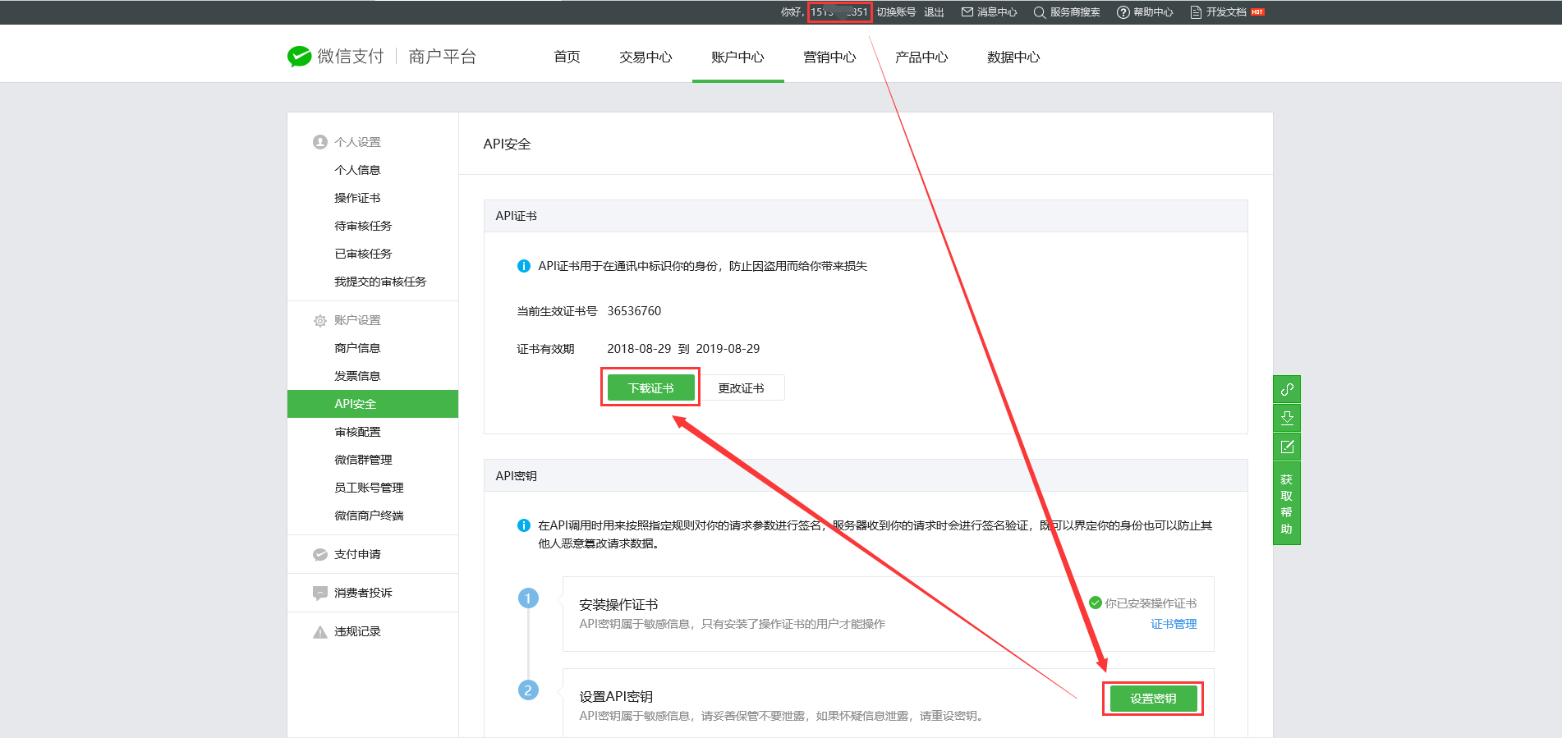Click 切换账号 in the top bar

[x=896, y=12]
